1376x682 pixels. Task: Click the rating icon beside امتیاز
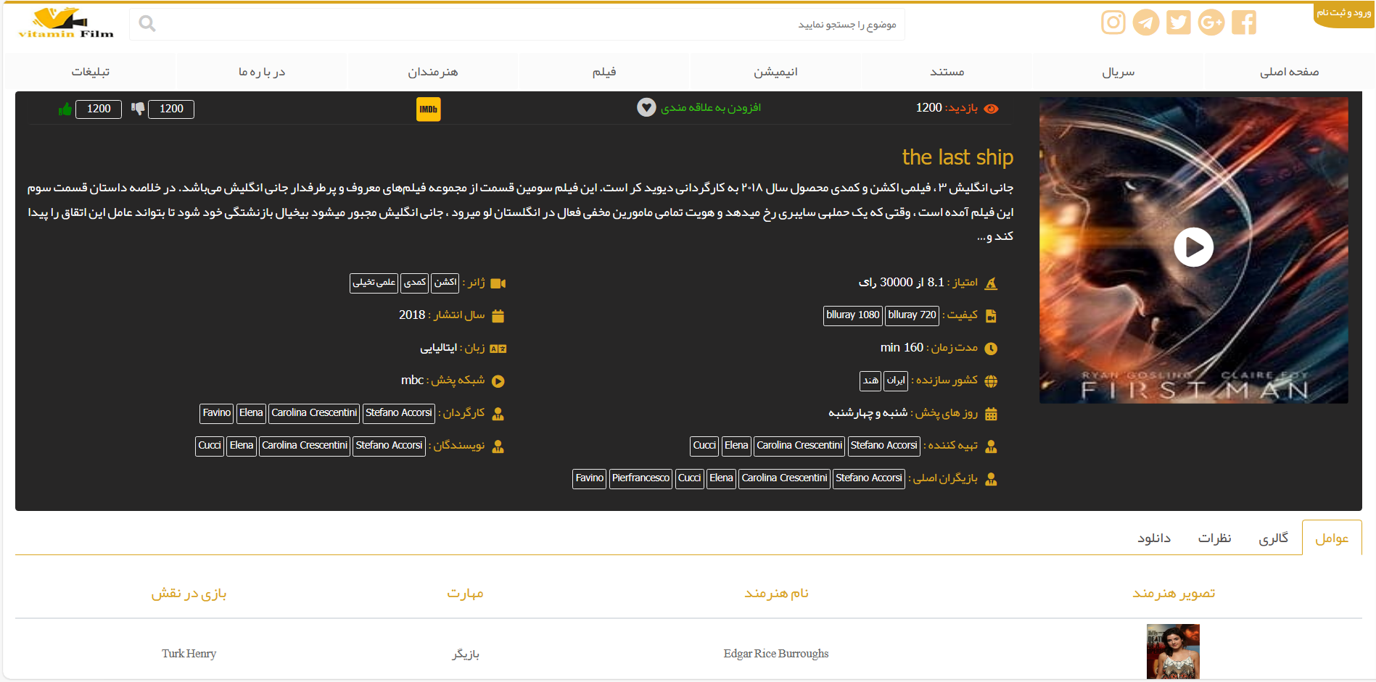point(991,283)
